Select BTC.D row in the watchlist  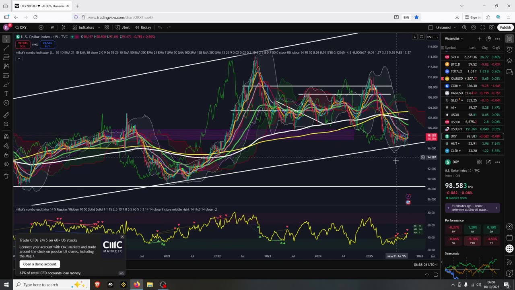click(472, 64)
